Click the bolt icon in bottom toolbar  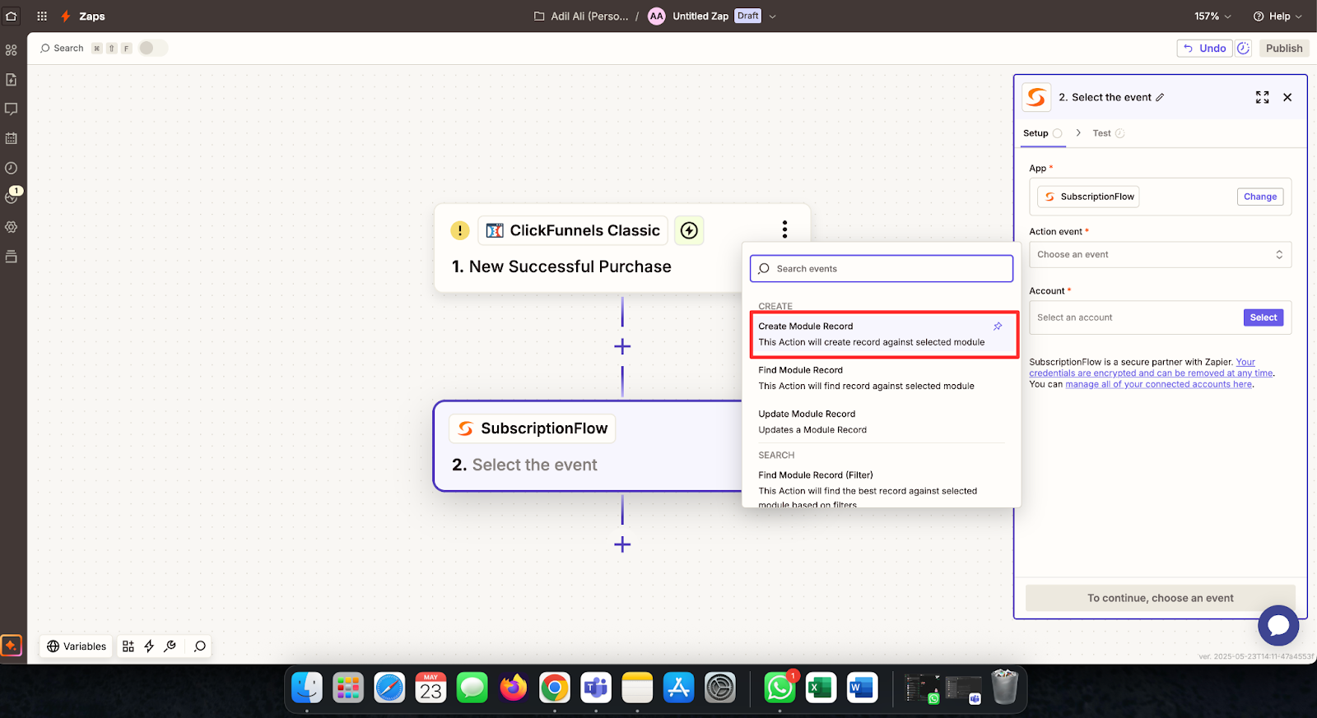tap(149, 646)
